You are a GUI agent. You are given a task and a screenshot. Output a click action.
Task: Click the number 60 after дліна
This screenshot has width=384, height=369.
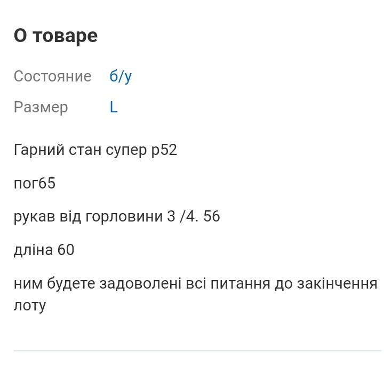[66, 250]
